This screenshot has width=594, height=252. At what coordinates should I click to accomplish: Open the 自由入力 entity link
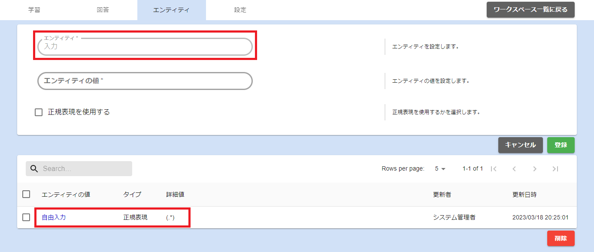(54, 217)
